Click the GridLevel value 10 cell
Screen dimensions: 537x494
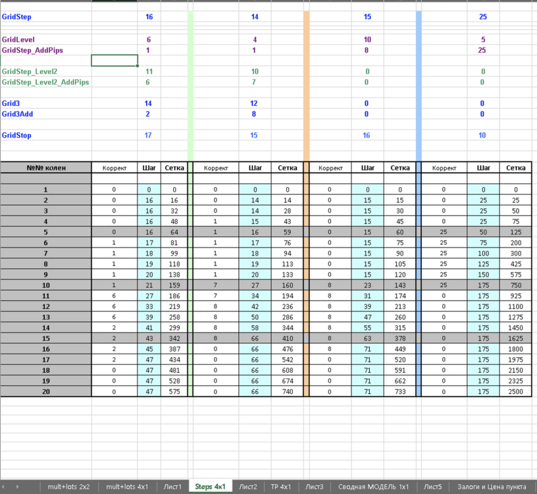(x=367, y=40)
